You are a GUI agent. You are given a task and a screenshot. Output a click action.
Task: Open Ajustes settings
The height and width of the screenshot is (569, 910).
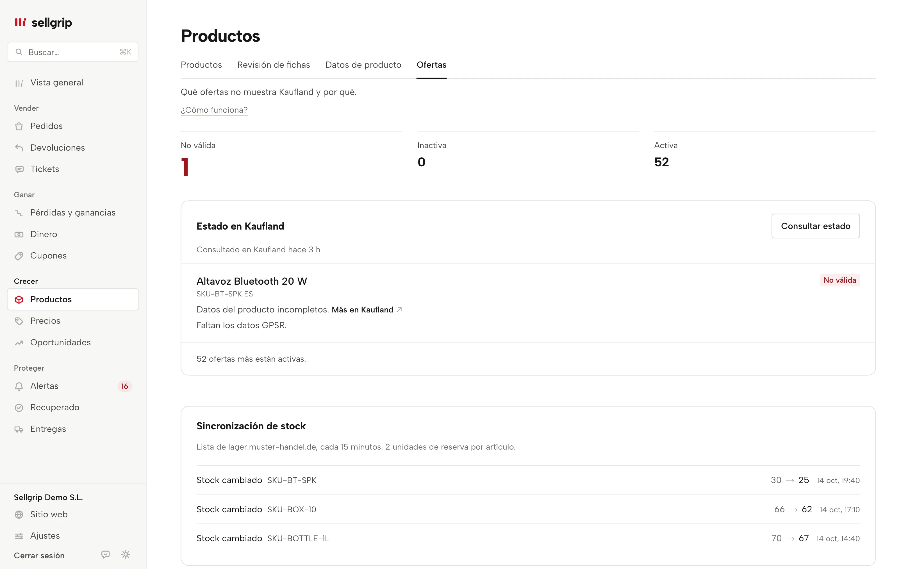point(73,536)
